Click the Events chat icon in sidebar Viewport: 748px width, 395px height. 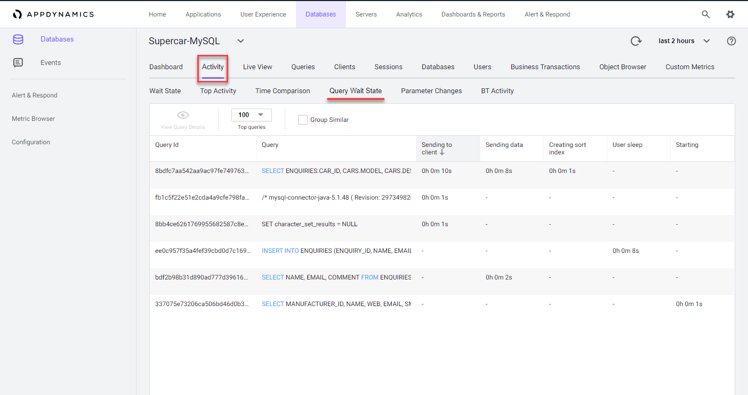18,63
